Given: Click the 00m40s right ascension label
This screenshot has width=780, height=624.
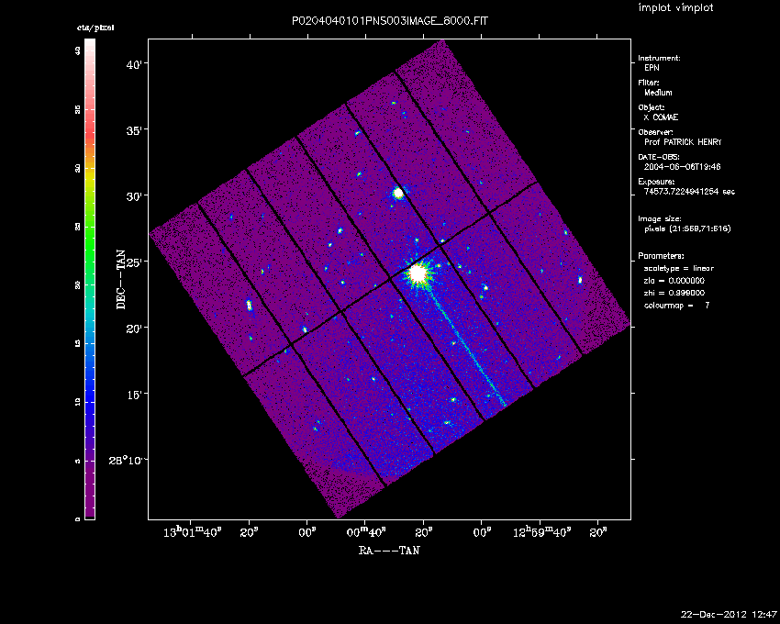Looking at the screenshot, I should point(366,532).
